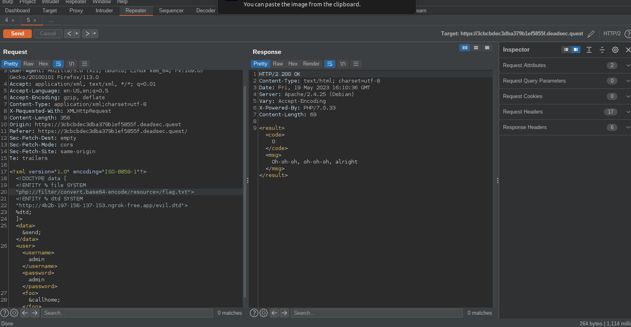Open help icon below Request panel
631x327 pixels.
click(x=4, y=313)
